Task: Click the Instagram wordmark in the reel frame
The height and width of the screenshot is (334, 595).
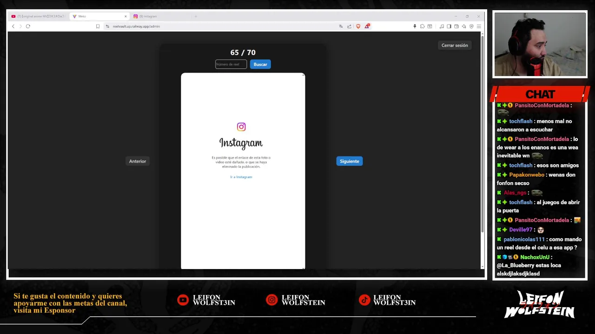Action: [x=241, y=143]
